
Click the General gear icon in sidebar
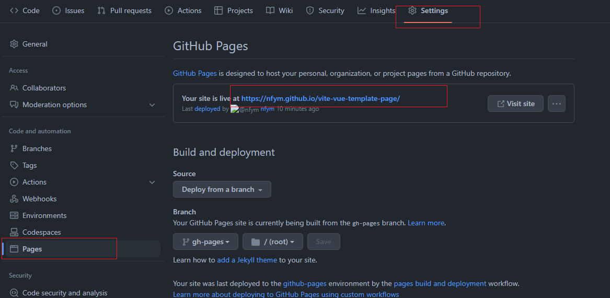coord(14,44)
